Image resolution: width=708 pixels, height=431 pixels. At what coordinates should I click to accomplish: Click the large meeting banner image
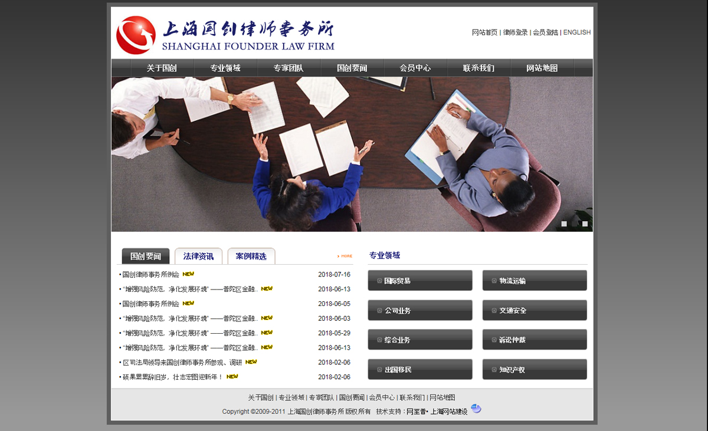click(x=352, y=154)
